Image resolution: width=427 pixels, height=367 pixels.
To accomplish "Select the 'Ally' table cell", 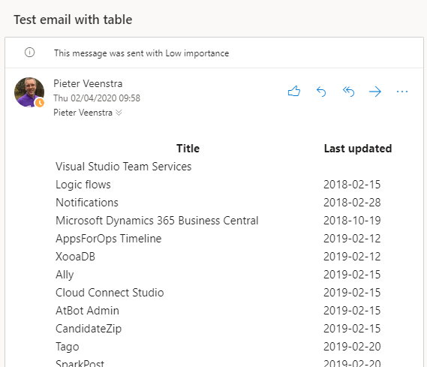I will (x=65, y=275).
